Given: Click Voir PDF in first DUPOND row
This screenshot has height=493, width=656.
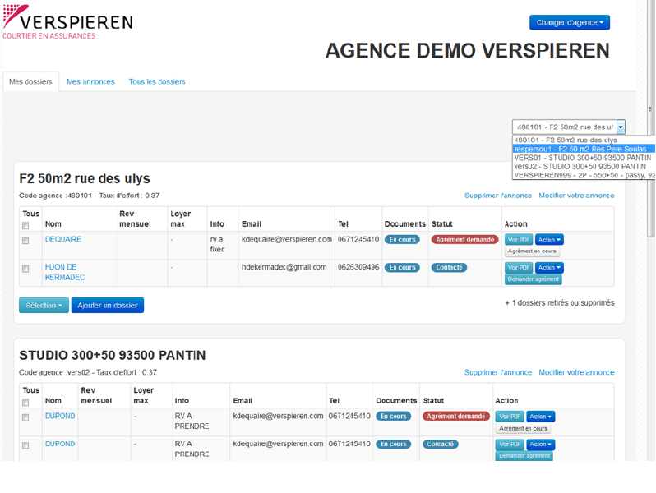Looking at the screenshot, I should [x=510, y=417].
